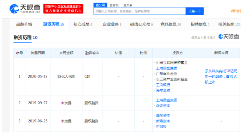The height and width of the screenshot is (135, 243).
Task: Select the 查公司 search tab
Action: tap(100, 5)
